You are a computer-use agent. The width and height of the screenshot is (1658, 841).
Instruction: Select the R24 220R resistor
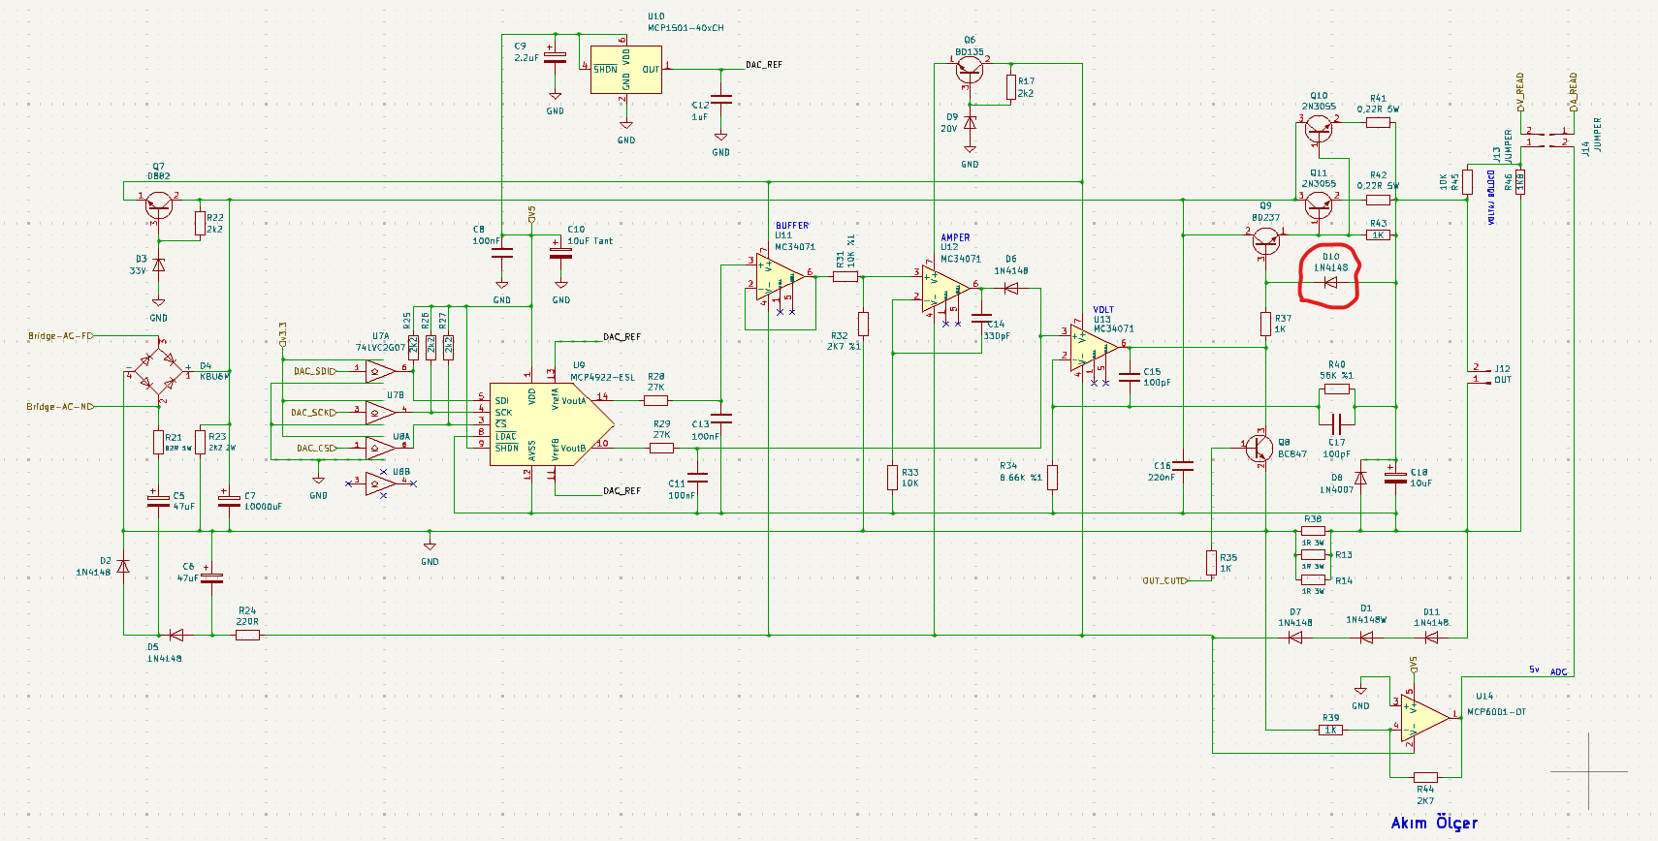tap(247, 636)
